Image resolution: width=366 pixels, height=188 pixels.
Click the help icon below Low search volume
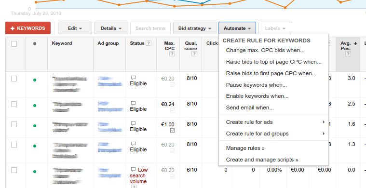[134, 187]
